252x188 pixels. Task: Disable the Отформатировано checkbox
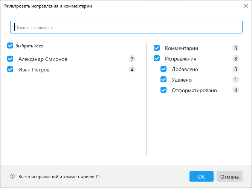pos(163,90)
